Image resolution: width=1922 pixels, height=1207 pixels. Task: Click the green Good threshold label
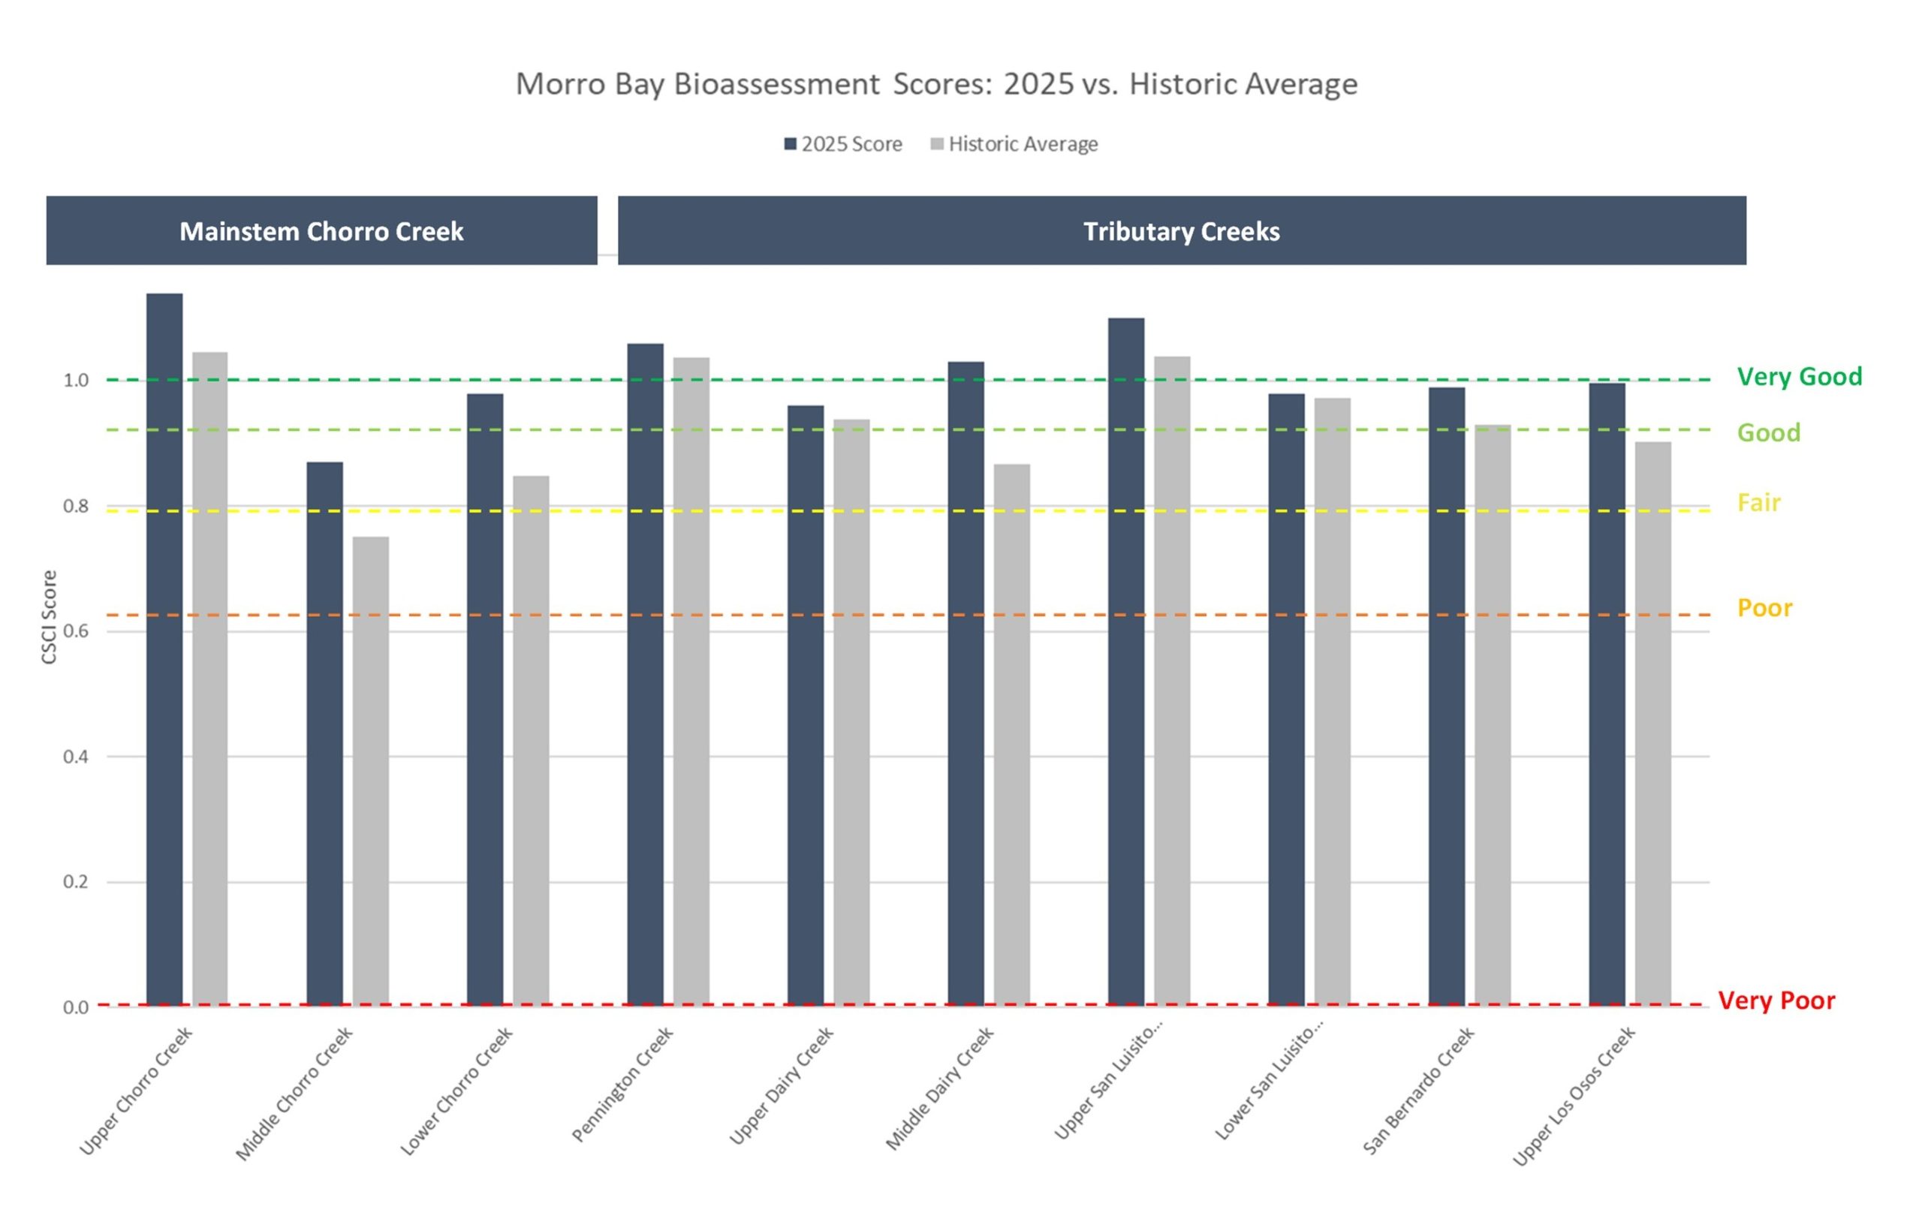tap(1769, 432)
